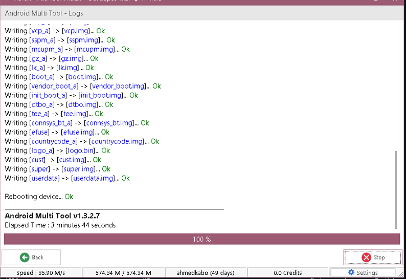Click the green back arrow icon
Image resolution: width=406 pixels, height=279 pixels.
pos(25,257)
